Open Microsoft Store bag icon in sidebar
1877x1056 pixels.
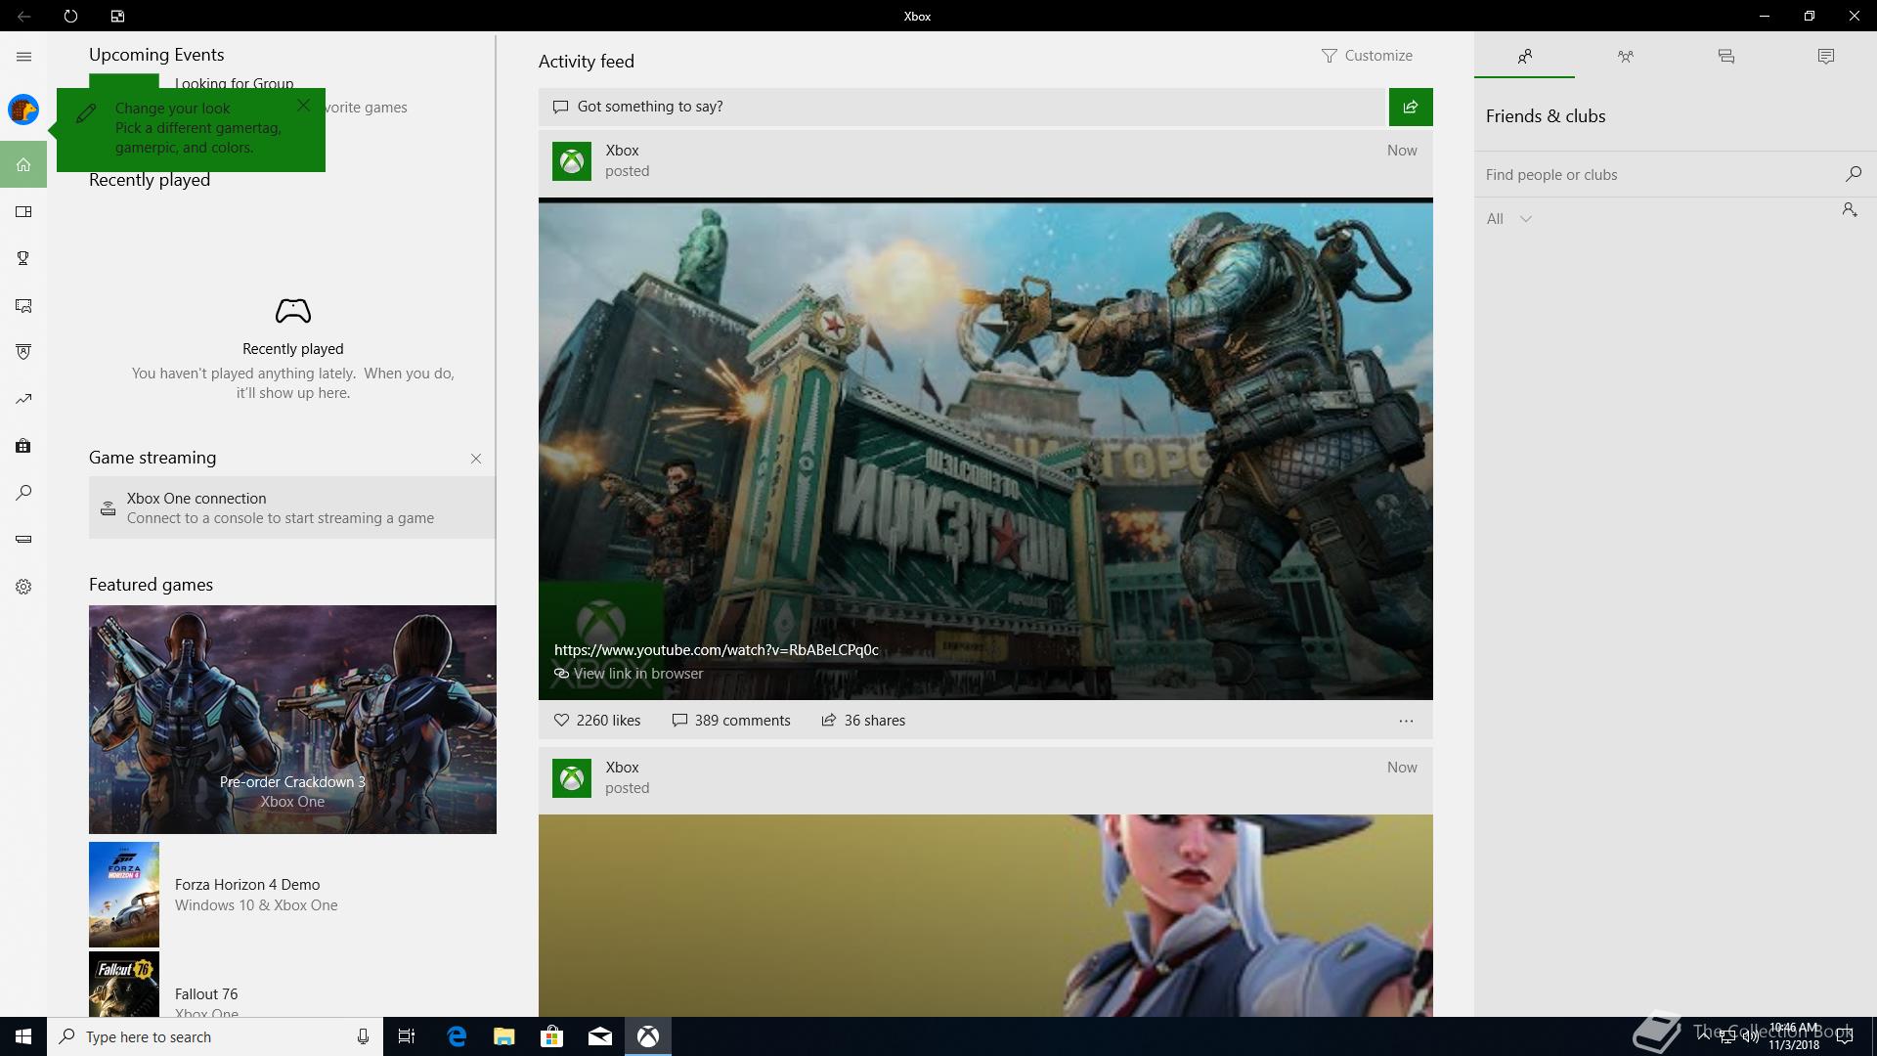[23, 446]
